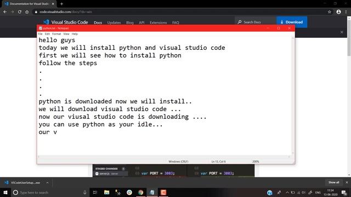
Task: Select the Documentation for Visual Studio tab
Action: 29,4
